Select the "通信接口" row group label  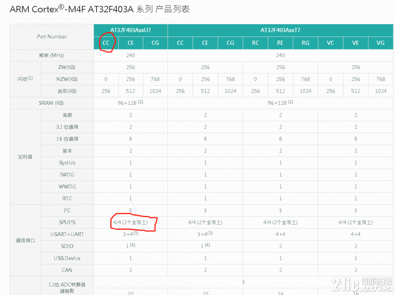point(25,241)
